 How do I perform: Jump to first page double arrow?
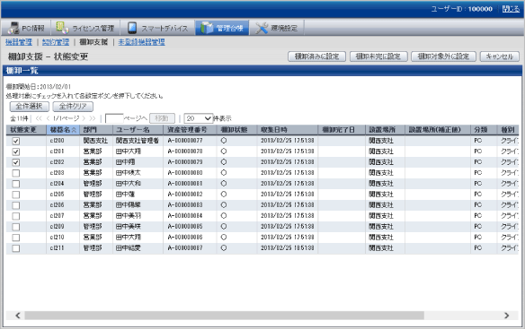[39, 118]
